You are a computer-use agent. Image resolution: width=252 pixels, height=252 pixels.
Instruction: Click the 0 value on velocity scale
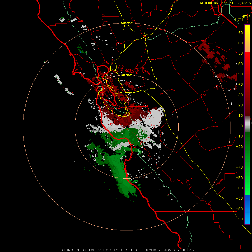[242, 126]
